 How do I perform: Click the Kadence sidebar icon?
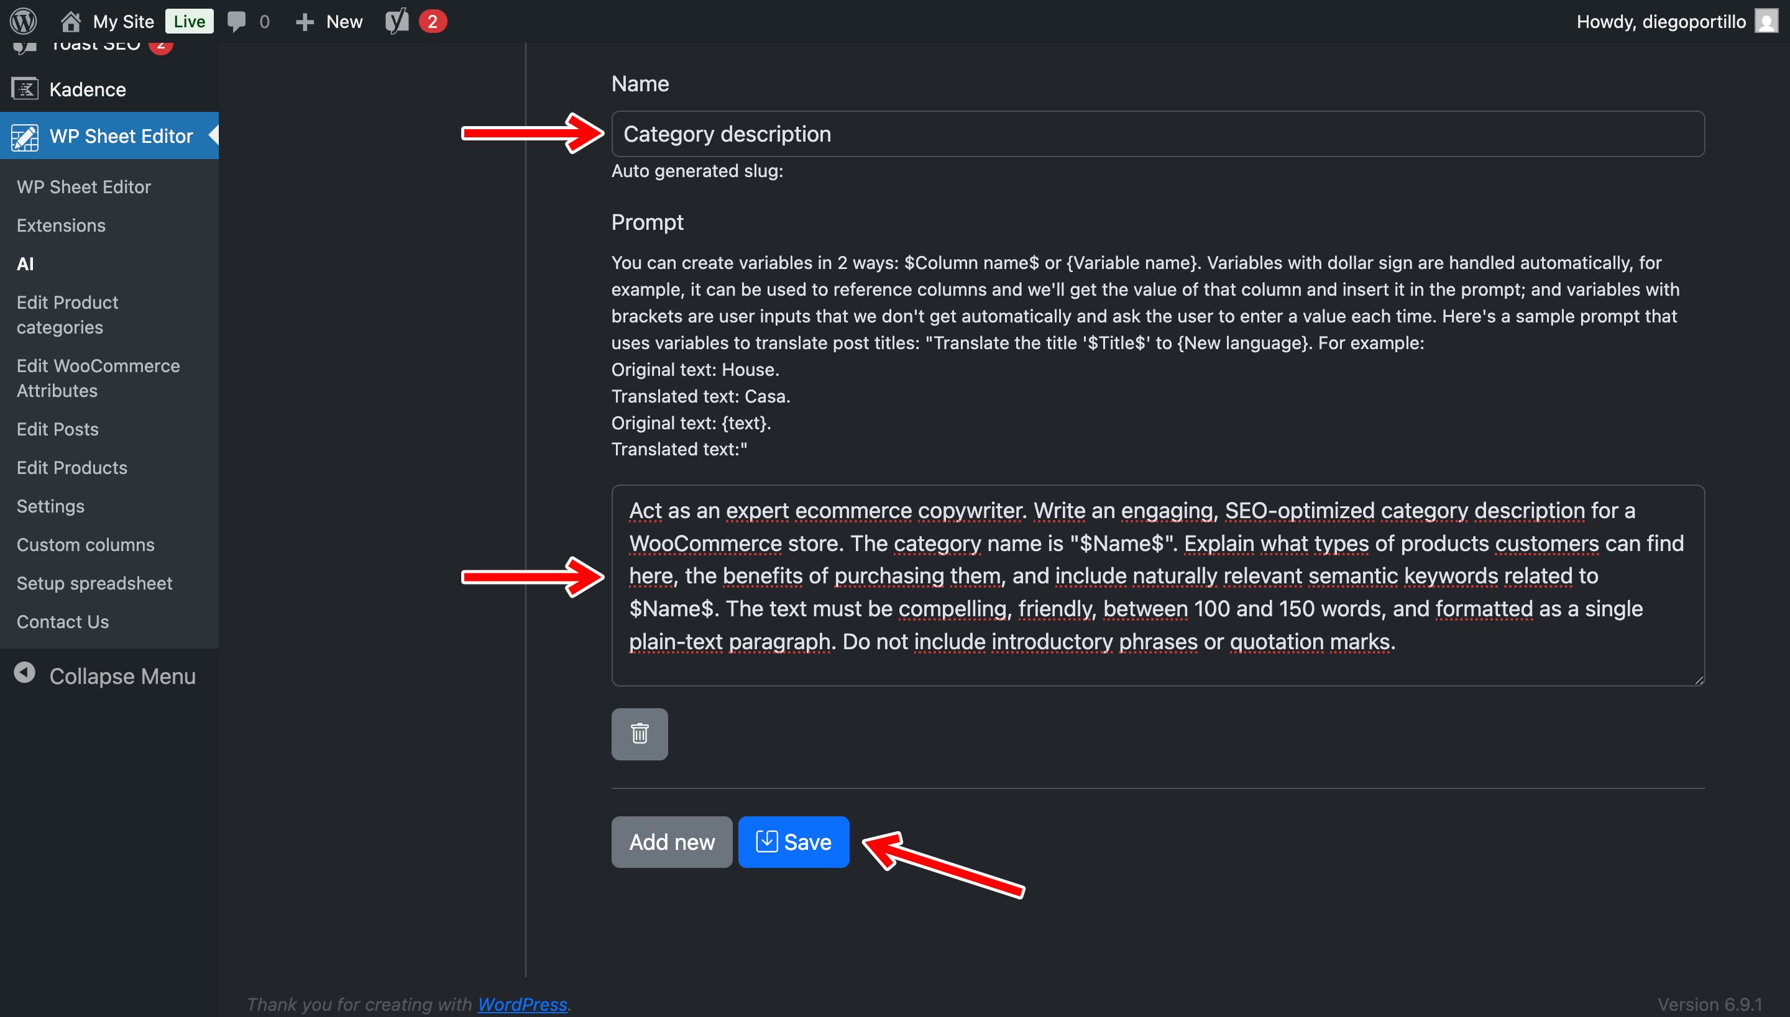pos(25,89)
